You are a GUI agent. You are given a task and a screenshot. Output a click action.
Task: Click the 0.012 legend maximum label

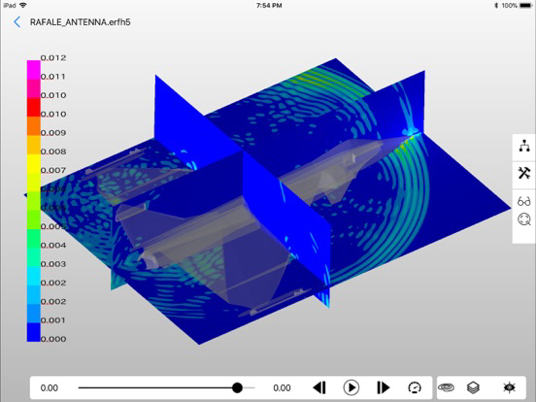[53, 57]
